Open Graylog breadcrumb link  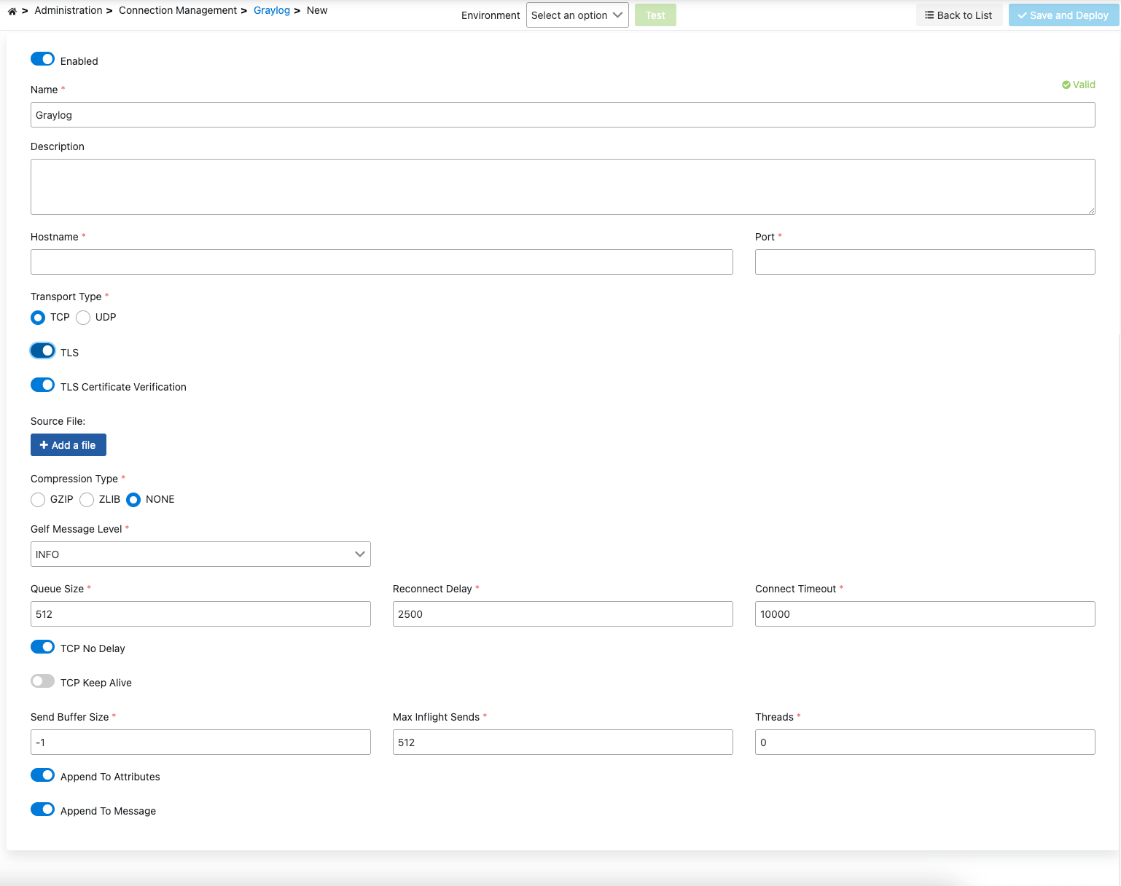[x=271, y=11]
